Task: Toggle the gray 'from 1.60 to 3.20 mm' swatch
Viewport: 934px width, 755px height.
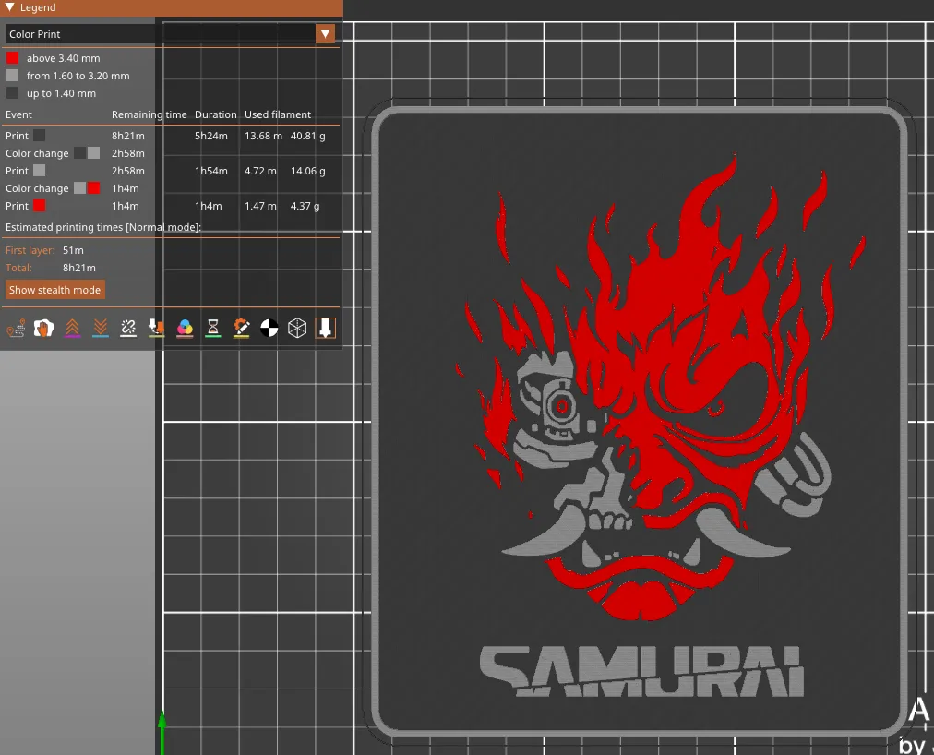Action: point(11,75)
